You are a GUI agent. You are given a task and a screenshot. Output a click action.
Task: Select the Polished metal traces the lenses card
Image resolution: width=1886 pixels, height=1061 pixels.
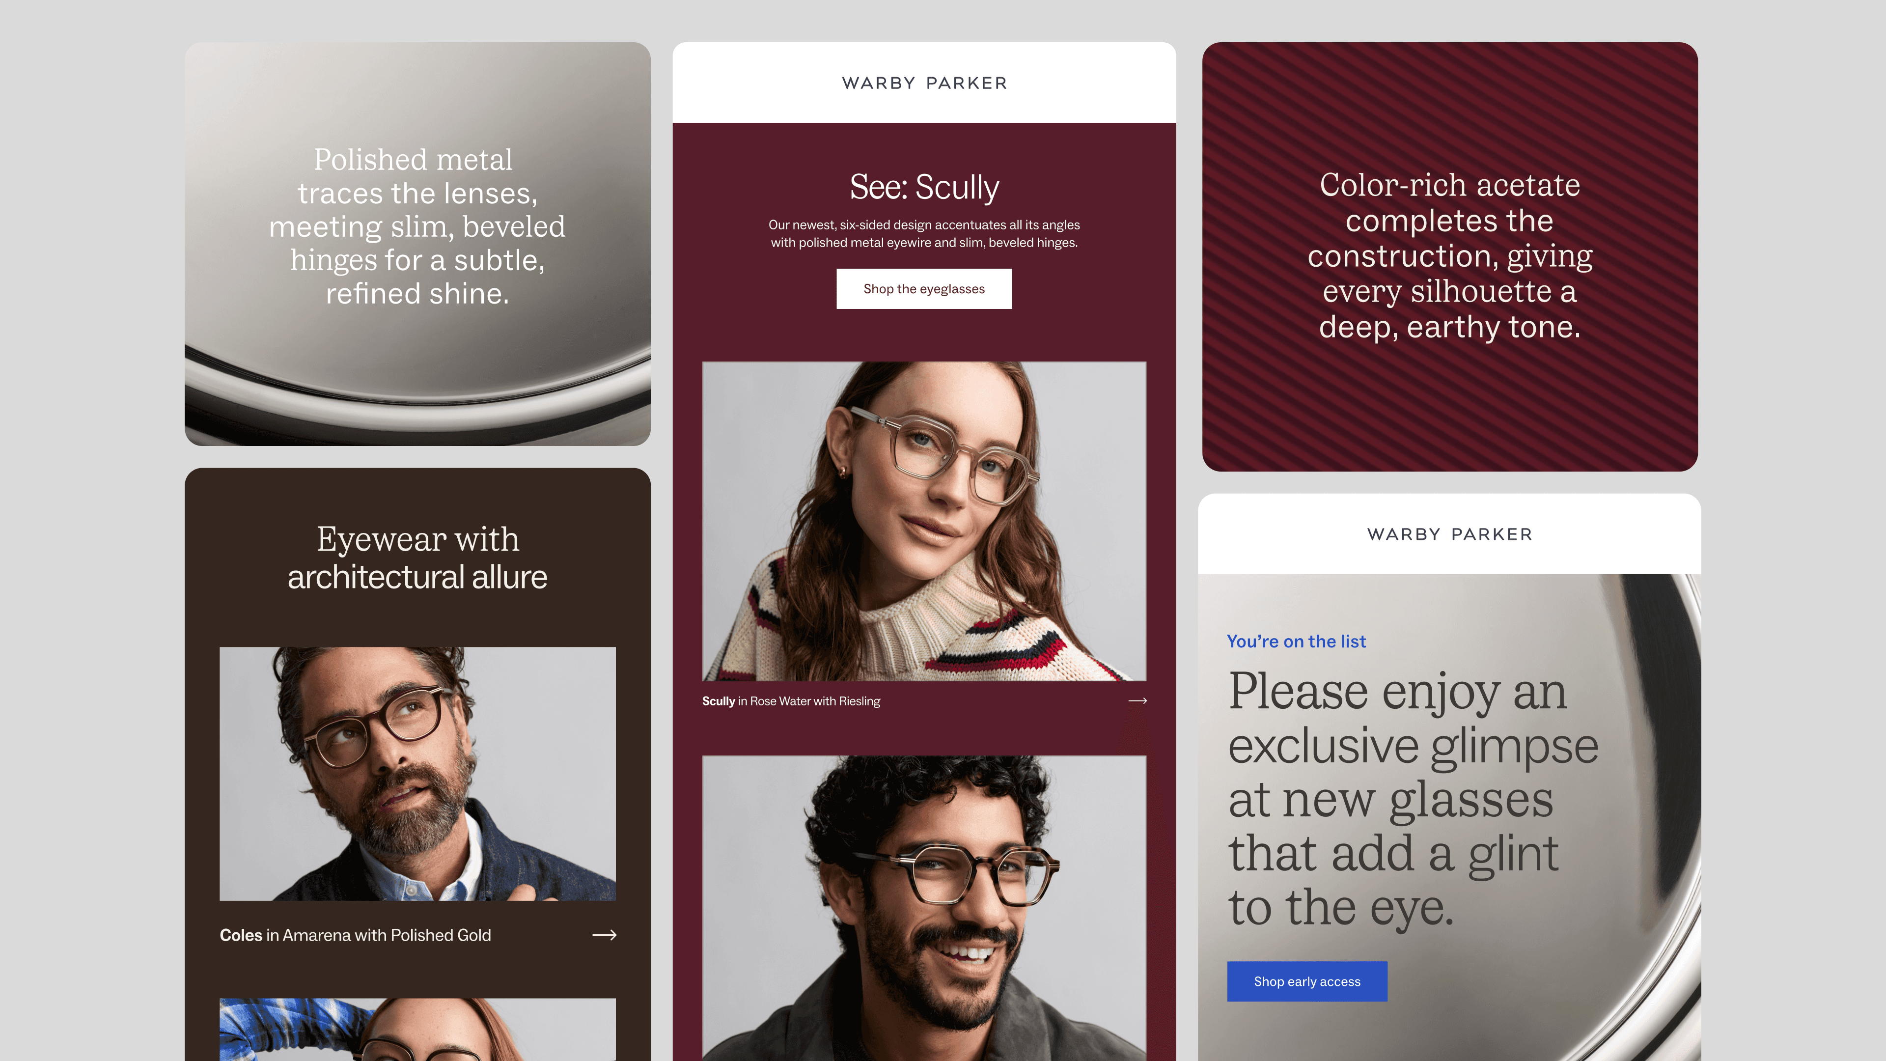[x=417, y=244]
